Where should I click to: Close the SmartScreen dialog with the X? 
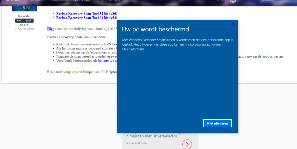(233, 24)
